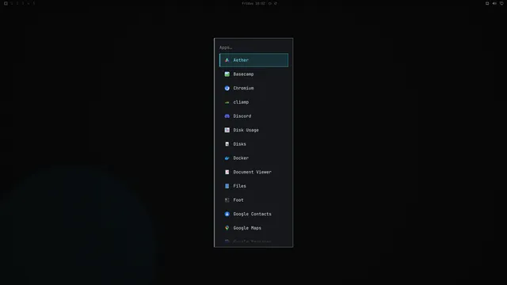Image resolution: width=507 pixels, height=285 pixels.
Task: Click the Google Contacts icon
Action: (x=227, y=214)
